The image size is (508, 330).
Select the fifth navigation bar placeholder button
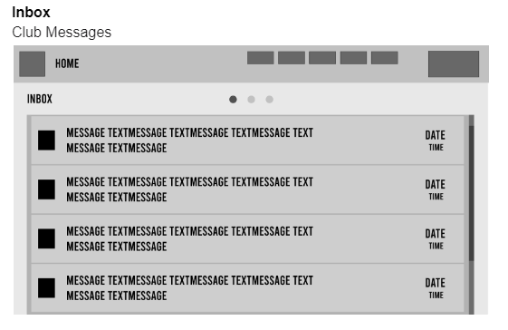[385, 58]
